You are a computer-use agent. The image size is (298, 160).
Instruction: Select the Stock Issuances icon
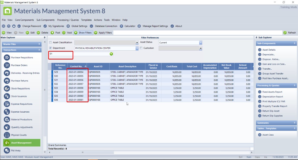click(7, 96)
